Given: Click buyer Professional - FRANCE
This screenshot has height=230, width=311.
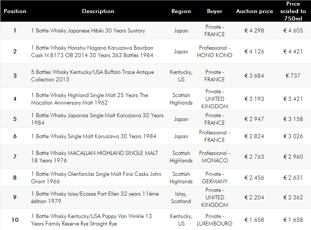Looking at the screenshot, I should click(214, 136).
